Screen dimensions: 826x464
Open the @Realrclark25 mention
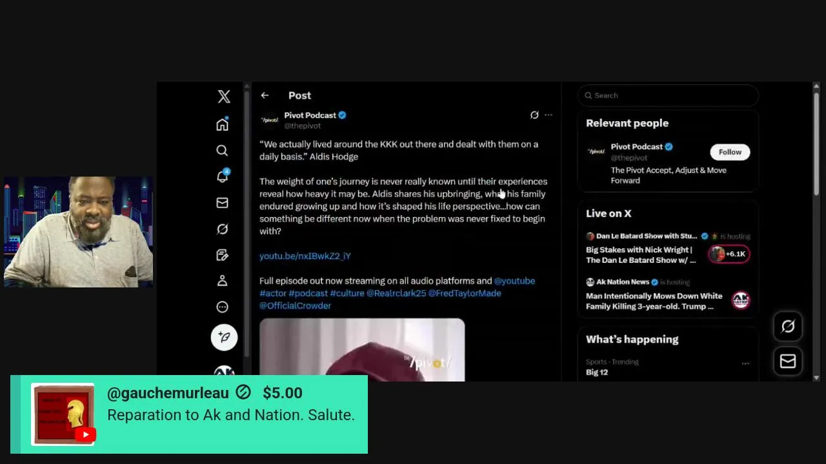click(396, 293)
